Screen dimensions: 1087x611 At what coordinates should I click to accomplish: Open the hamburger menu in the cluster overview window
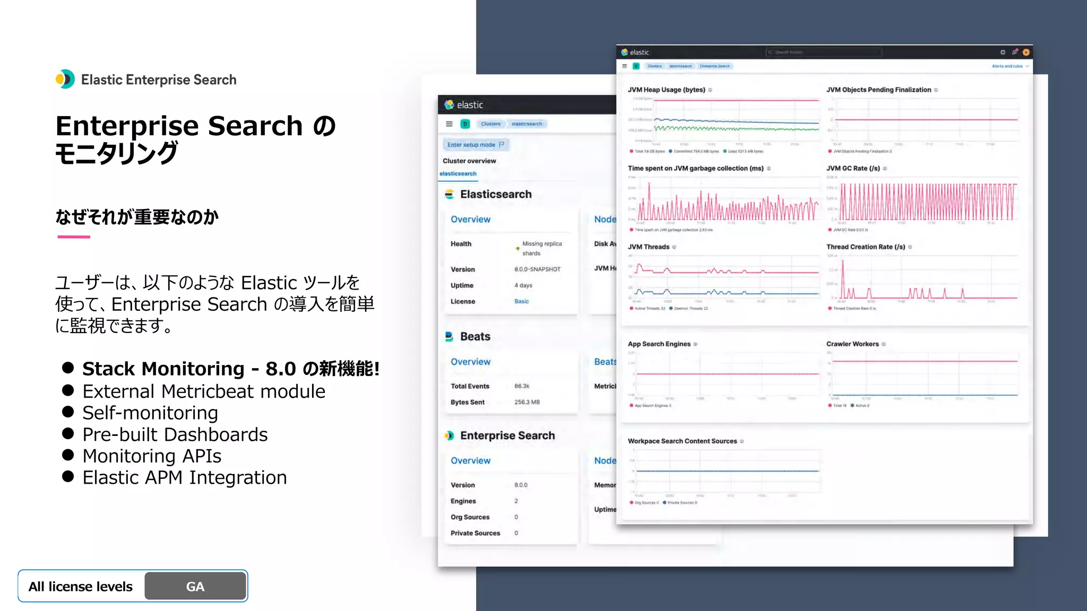[x=449, y=124]
